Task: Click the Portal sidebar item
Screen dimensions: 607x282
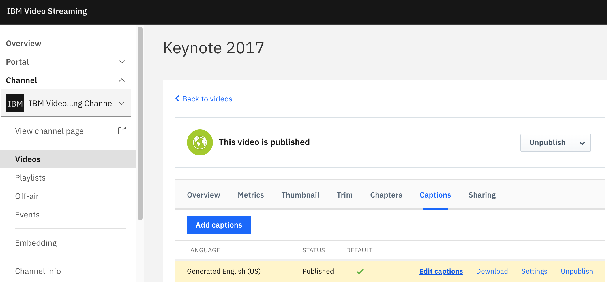Action: coord(18,62)
